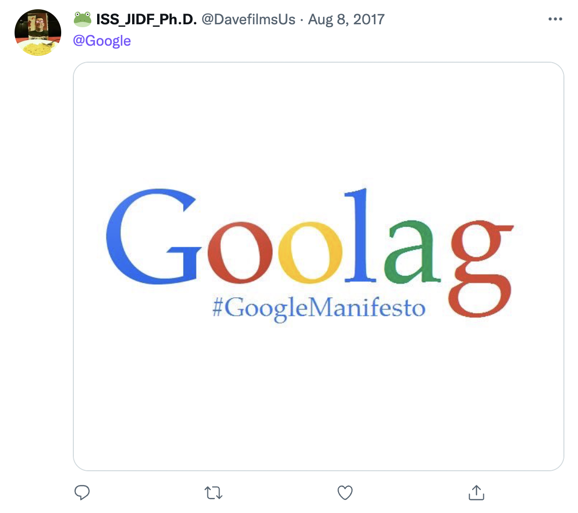Click the red lowercase g ending Goolag

[481, 267]
